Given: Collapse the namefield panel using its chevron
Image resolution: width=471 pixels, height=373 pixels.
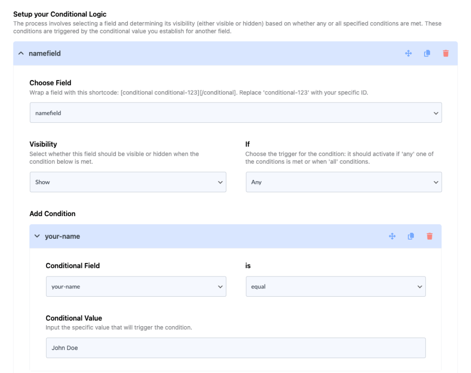Looking at the screenshot, I should point(21,53).
